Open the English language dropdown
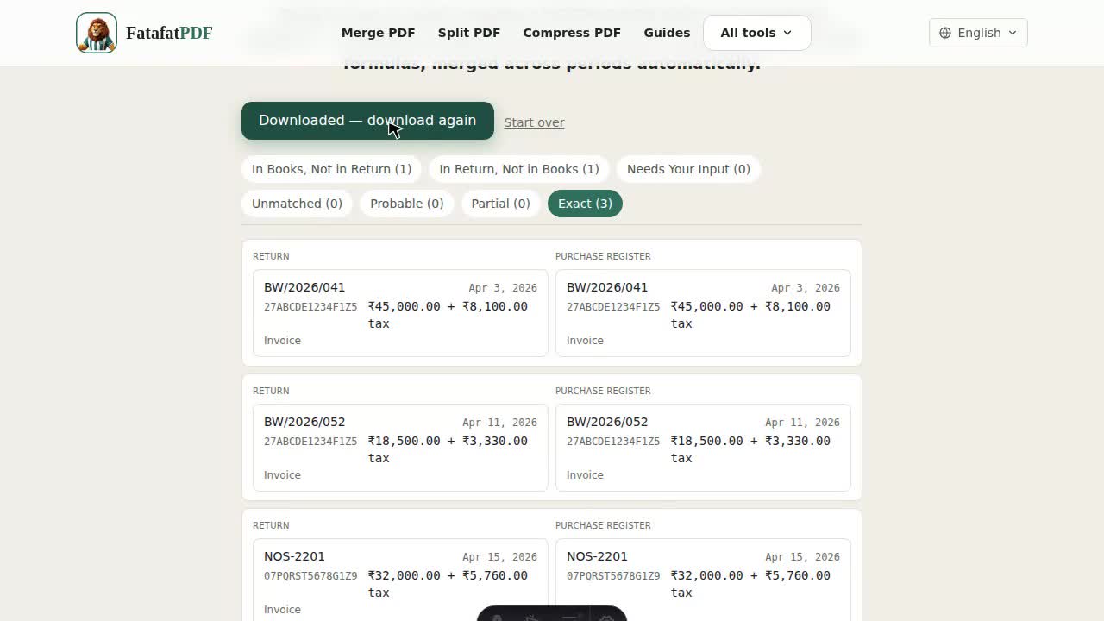 click(978, 33)
